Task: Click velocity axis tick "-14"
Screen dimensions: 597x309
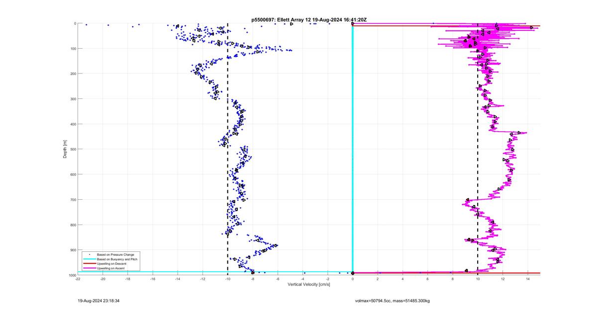Action: 178,279
